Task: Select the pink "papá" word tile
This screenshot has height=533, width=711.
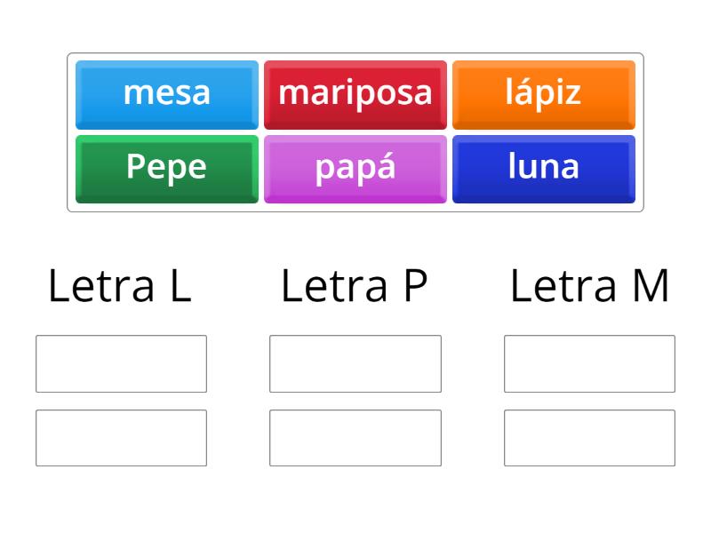Action: point(355,167)
